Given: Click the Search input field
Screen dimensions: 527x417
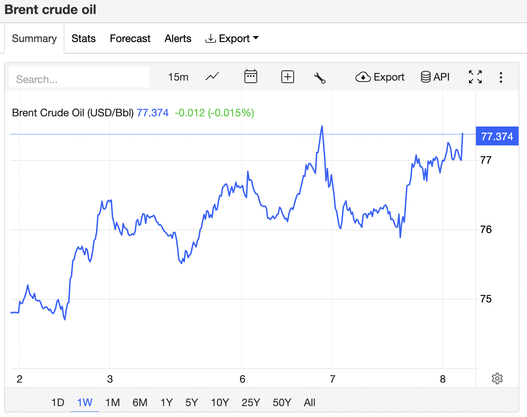Looking at the screenshot, I should pyautogui.click(x=79, y=77).
